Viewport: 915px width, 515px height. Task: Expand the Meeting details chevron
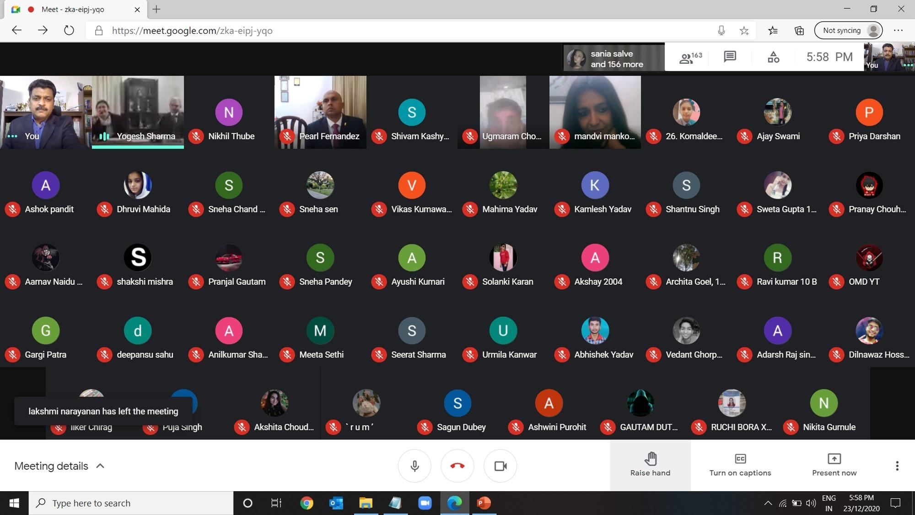click(x=100, y=466)
